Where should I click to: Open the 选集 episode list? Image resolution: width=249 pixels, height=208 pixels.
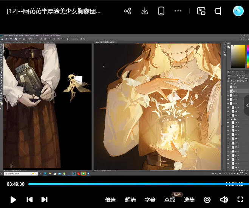[x=189, y=200]
